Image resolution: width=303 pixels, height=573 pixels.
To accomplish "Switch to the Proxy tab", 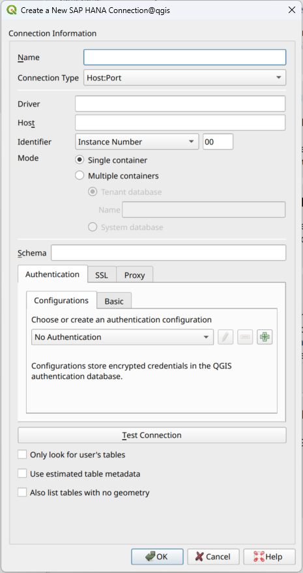I will click(x=134, y=275).
